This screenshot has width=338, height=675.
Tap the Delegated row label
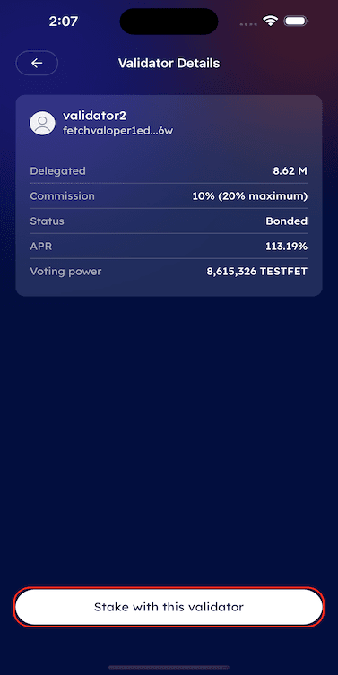pyautogui.click(x=57, y=171)
